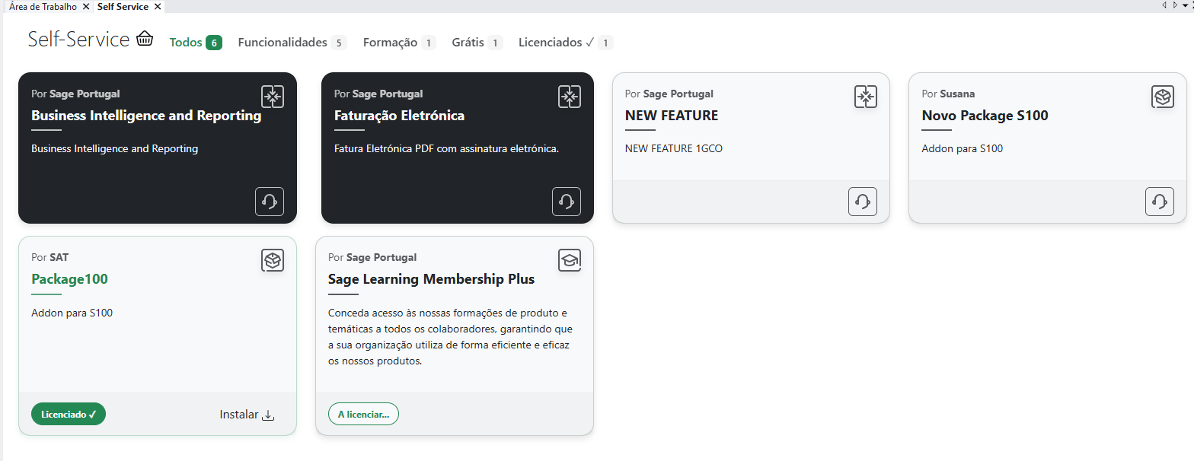Click graduation cap icon on Sage Learning card

(570, 260)
